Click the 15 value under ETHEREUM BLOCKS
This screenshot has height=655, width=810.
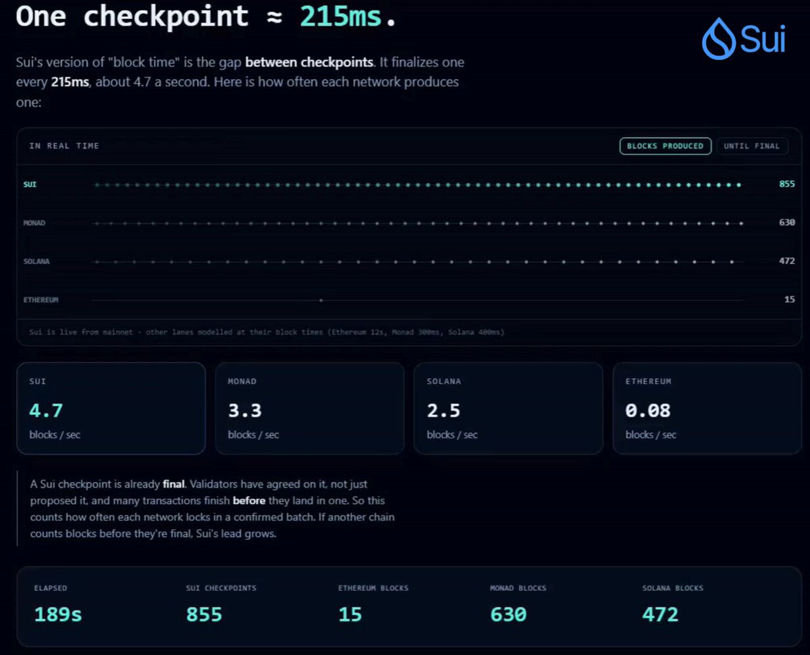tap(350, 615)
